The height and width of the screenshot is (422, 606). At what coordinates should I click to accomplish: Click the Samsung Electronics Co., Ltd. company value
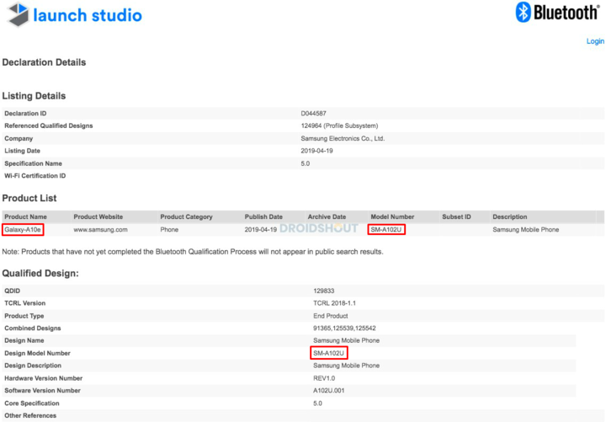343,138
